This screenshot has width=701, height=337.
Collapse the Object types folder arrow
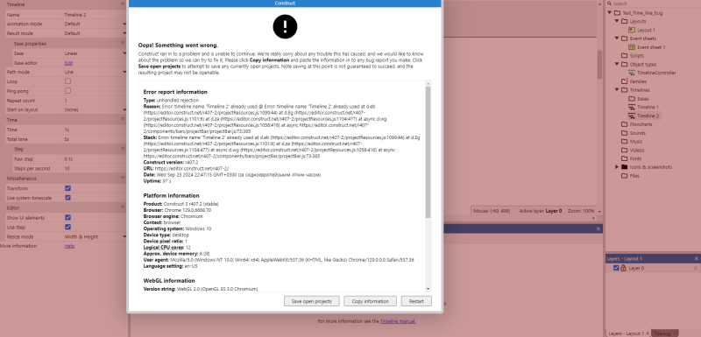tap(617, 64)
